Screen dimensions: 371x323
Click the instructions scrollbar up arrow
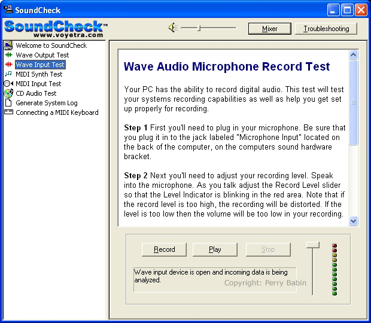pos(353,55)
